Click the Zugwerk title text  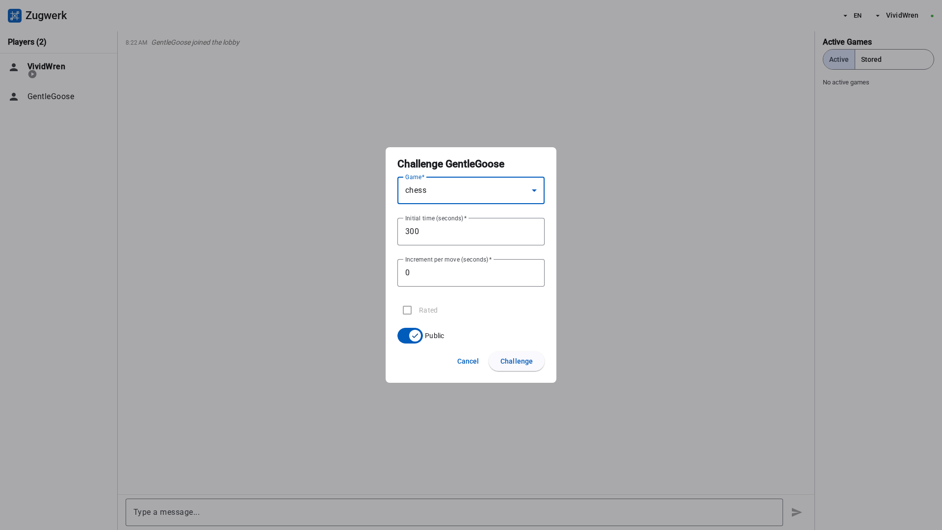[46, 16]
